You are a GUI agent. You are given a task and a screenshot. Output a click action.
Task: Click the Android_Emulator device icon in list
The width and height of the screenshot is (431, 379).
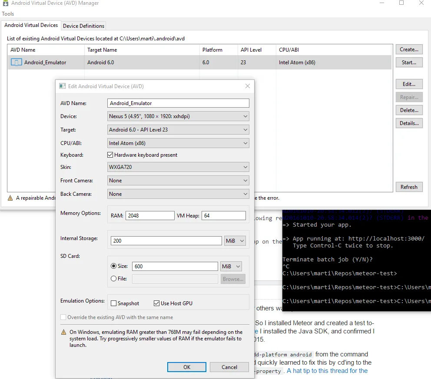(x=16, y=63)
